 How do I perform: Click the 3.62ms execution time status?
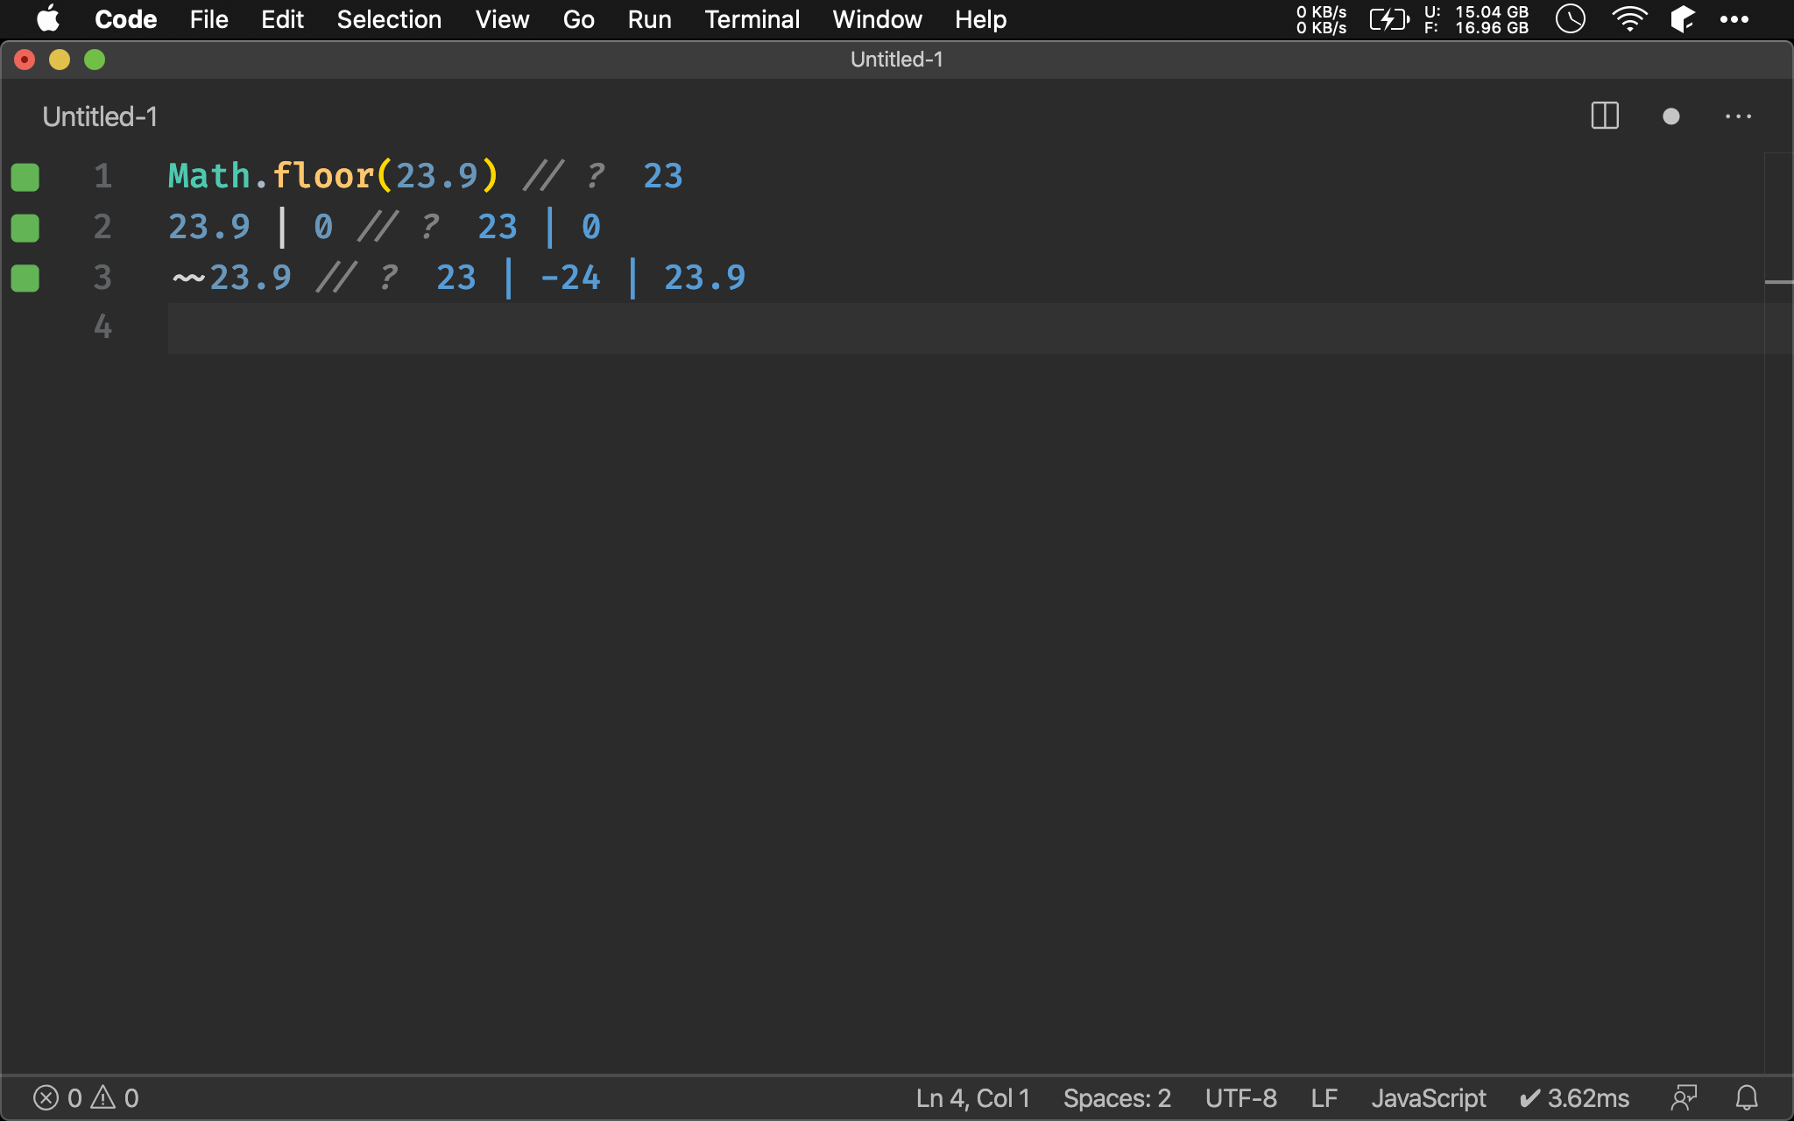[1574, 1097]
